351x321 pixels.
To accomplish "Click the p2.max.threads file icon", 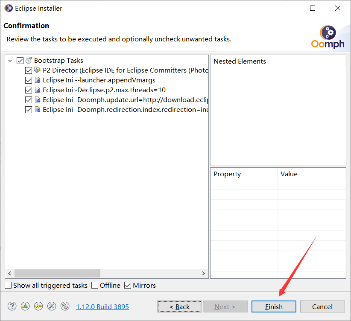I will [38, 90].
